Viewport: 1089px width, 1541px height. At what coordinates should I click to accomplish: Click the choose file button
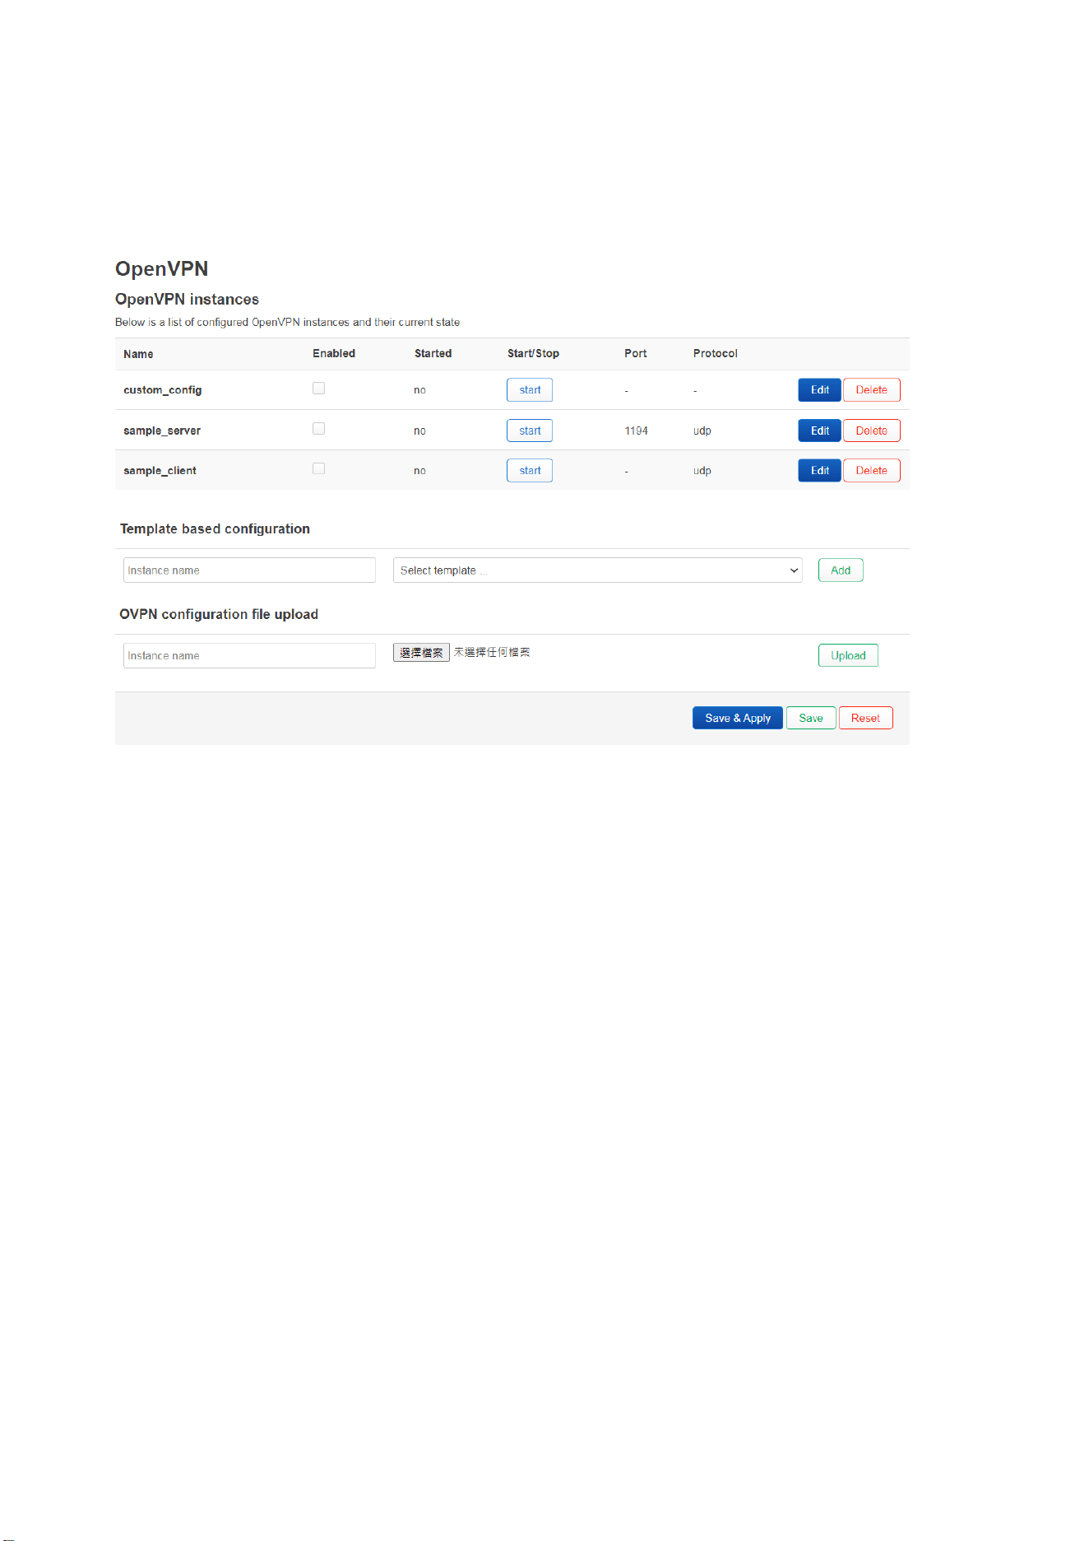pos(421,653)
